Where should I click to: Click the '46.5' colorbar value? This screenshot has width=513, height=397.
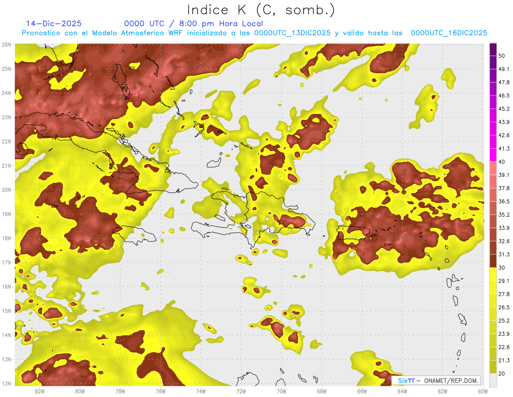504,96
